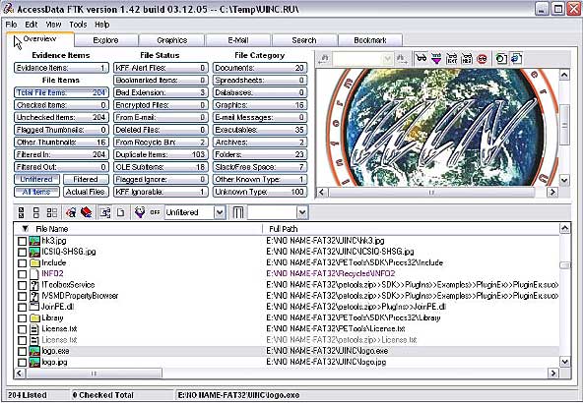
Task: Click the File Name sort arrow
Action: point(25,229)
